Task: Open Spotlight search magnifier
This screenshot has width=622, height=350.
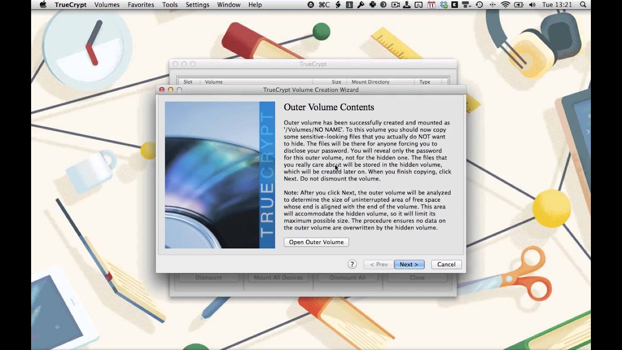Action: pos(583,5)
